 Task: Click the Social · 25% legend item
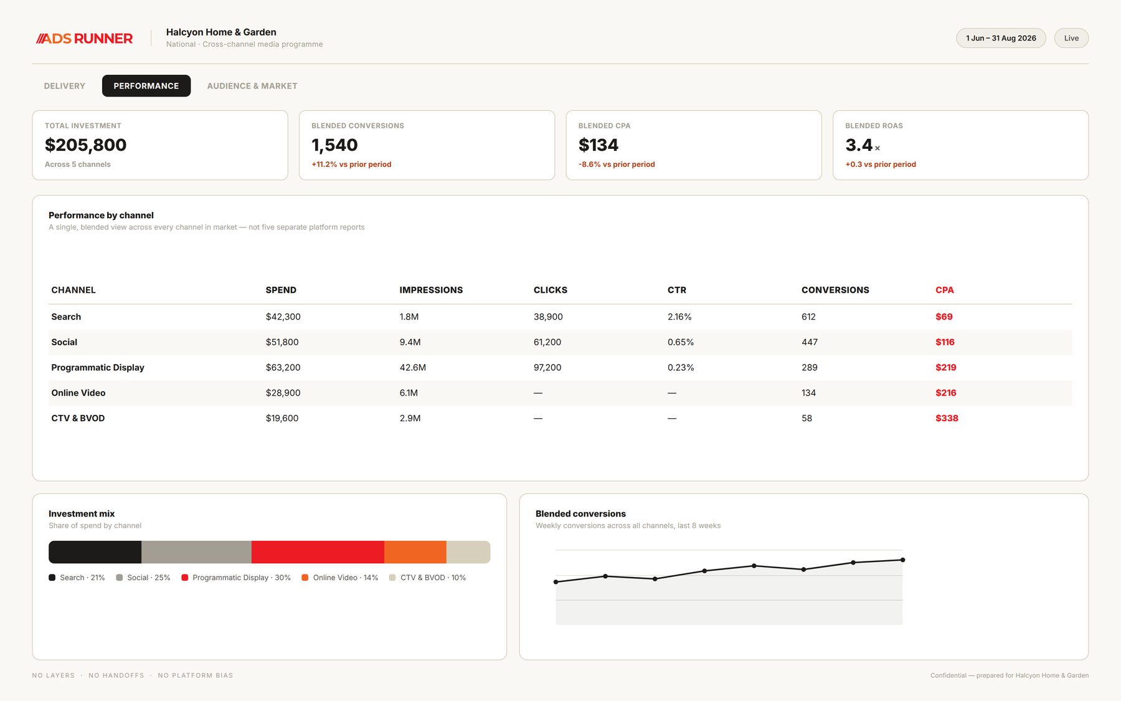[143, 578]
